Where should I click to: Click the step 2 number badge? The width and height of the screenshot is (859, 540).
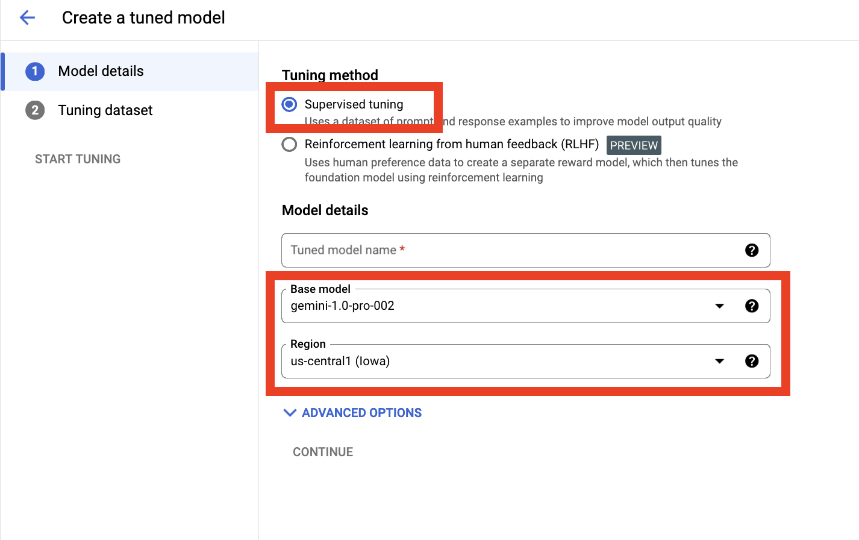point(35,110)
